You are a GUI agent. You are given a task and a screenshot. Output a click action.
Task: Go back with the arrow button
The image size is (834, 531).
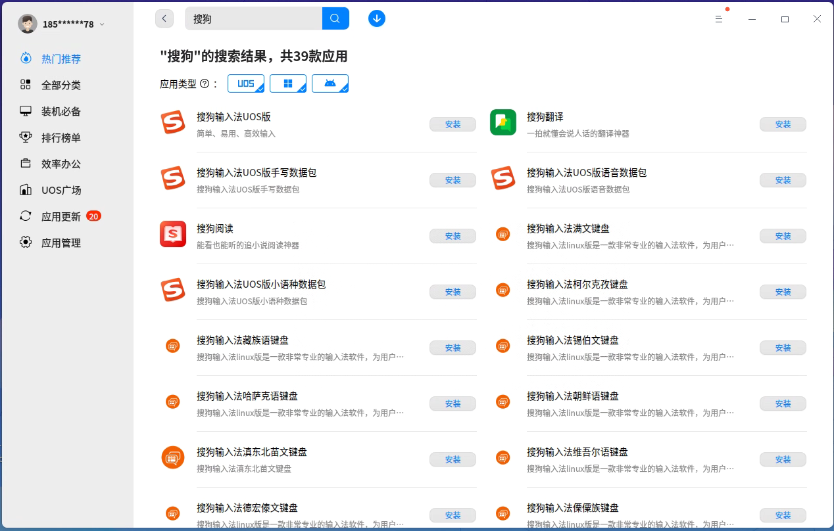(x=164, y=18)
